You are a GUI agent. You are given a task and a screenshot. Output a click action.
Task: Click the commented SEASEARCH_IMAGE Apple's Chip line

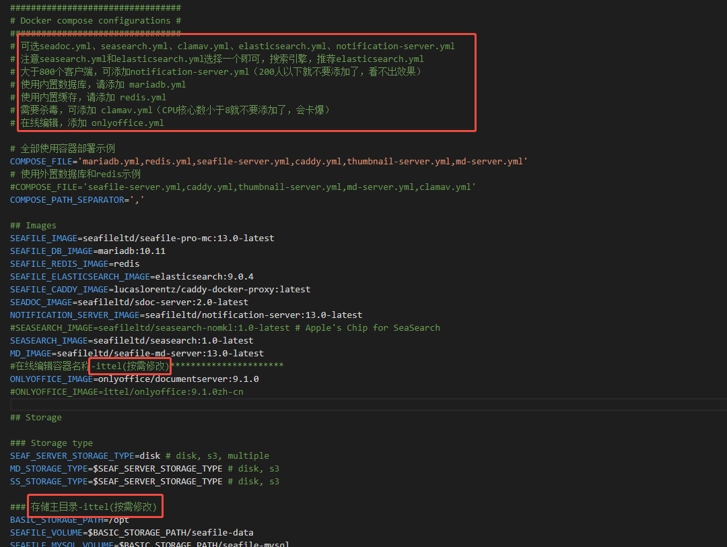pos(225,328)
